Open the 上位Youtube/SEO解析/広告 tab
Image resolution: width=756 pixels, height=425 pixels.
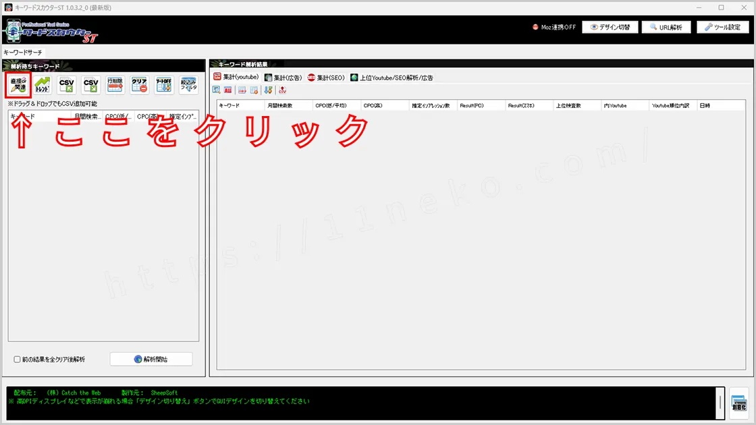(391, 76)
